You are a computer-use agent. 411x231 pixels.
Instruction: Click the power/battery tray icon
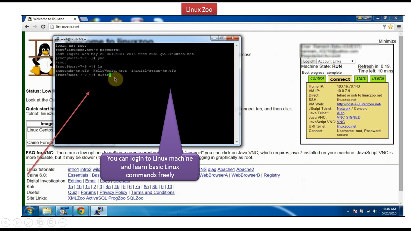361,211
